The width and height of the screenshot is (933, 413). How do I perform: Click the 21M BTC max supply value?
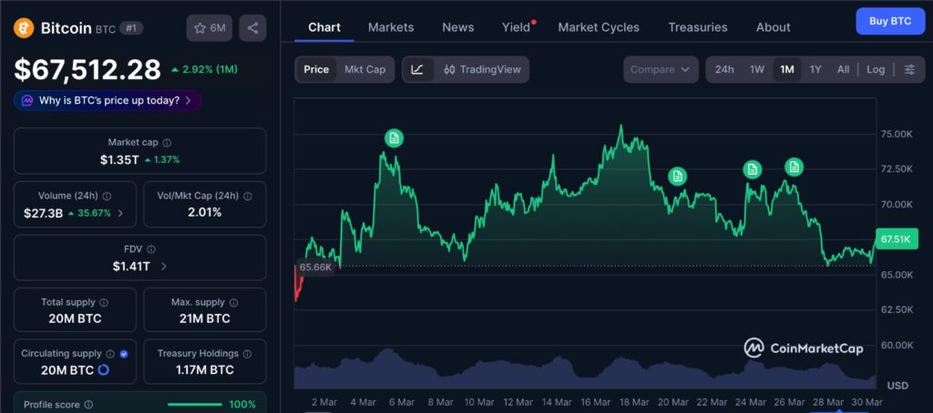205,318
